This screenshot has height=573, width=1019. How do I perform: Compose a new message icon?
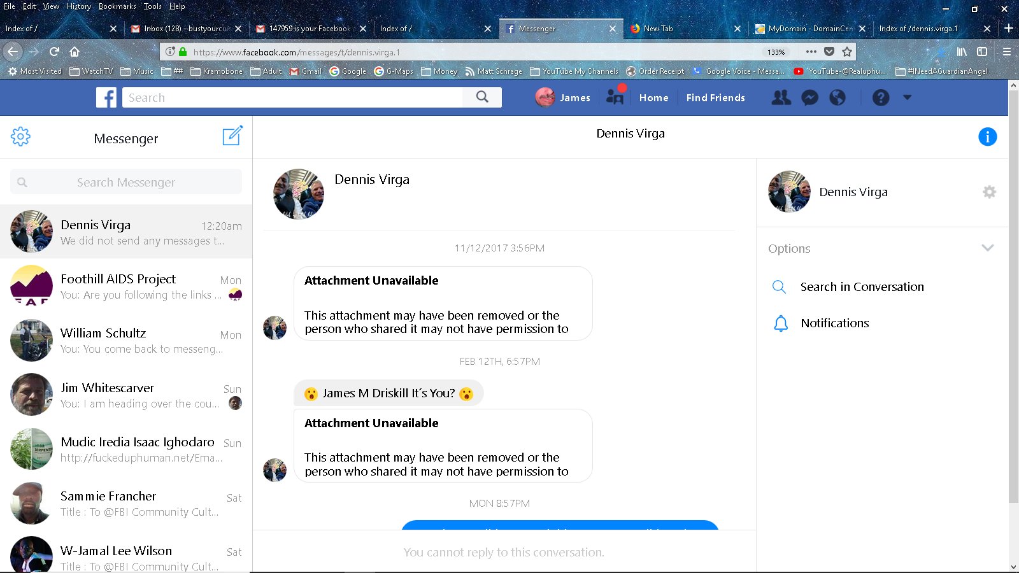[232, 136]
